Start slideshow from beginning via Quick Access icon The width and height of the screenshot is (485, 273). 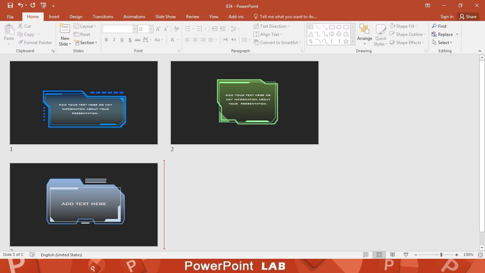click(x=44, y=6)
